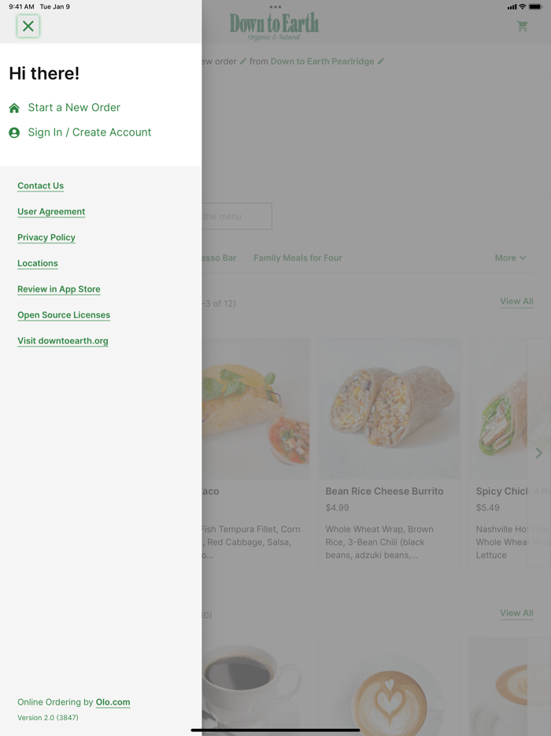This screenshot has width=551, height=736.
Task: View Open Source Licenses
Action: coord(64,315)
